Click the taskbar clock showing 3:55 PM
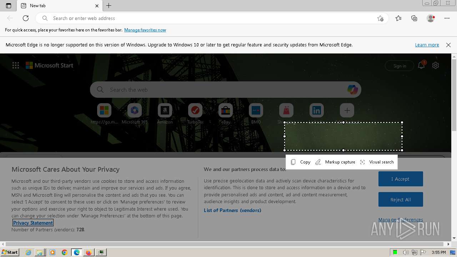This screenshot has width=457, height=257. point(438,252)
